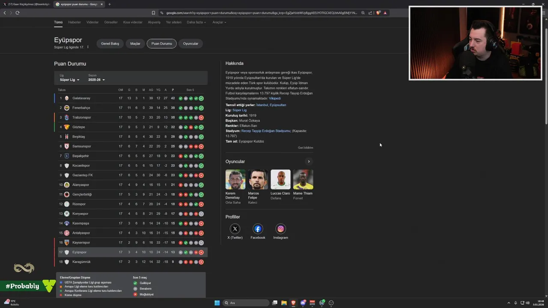Click the Galatasaray row in standings

131,98
